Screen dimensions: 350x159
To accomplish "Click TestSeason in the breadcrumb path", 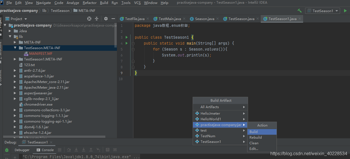I will click(x=60, y=11).
